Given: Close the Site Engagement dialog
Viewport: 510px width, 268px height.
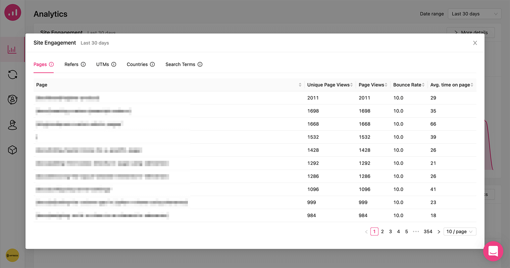Looking at the screenshot, I should (475, 43).
